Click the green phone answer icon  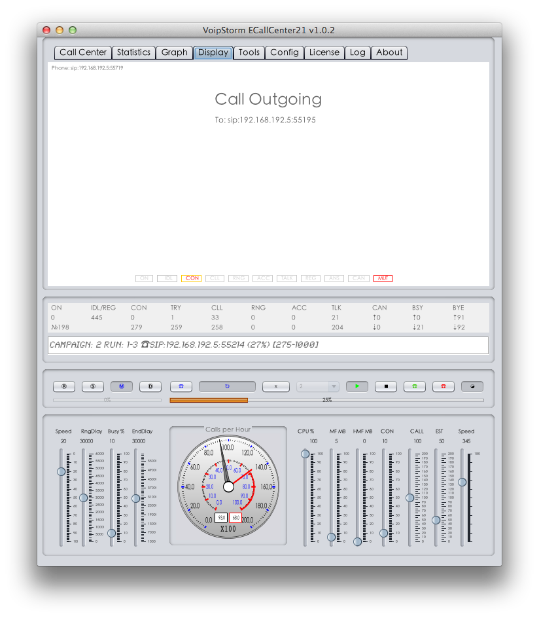414,386
